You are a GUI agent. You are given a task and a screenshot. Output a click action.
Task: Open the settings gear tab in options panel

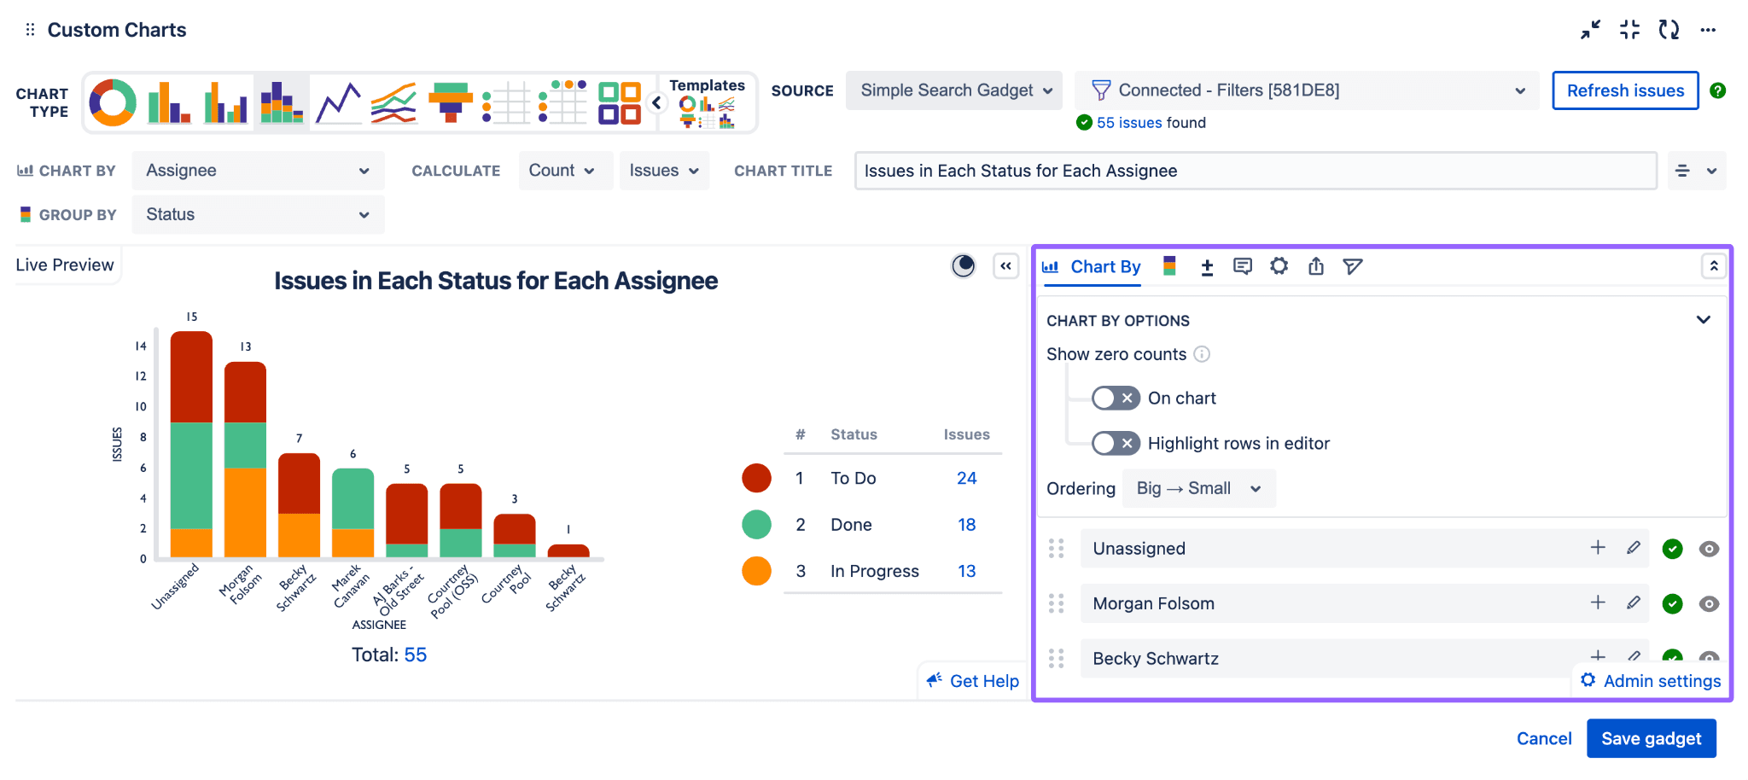pyautogui.click(x=1279, y=266)
